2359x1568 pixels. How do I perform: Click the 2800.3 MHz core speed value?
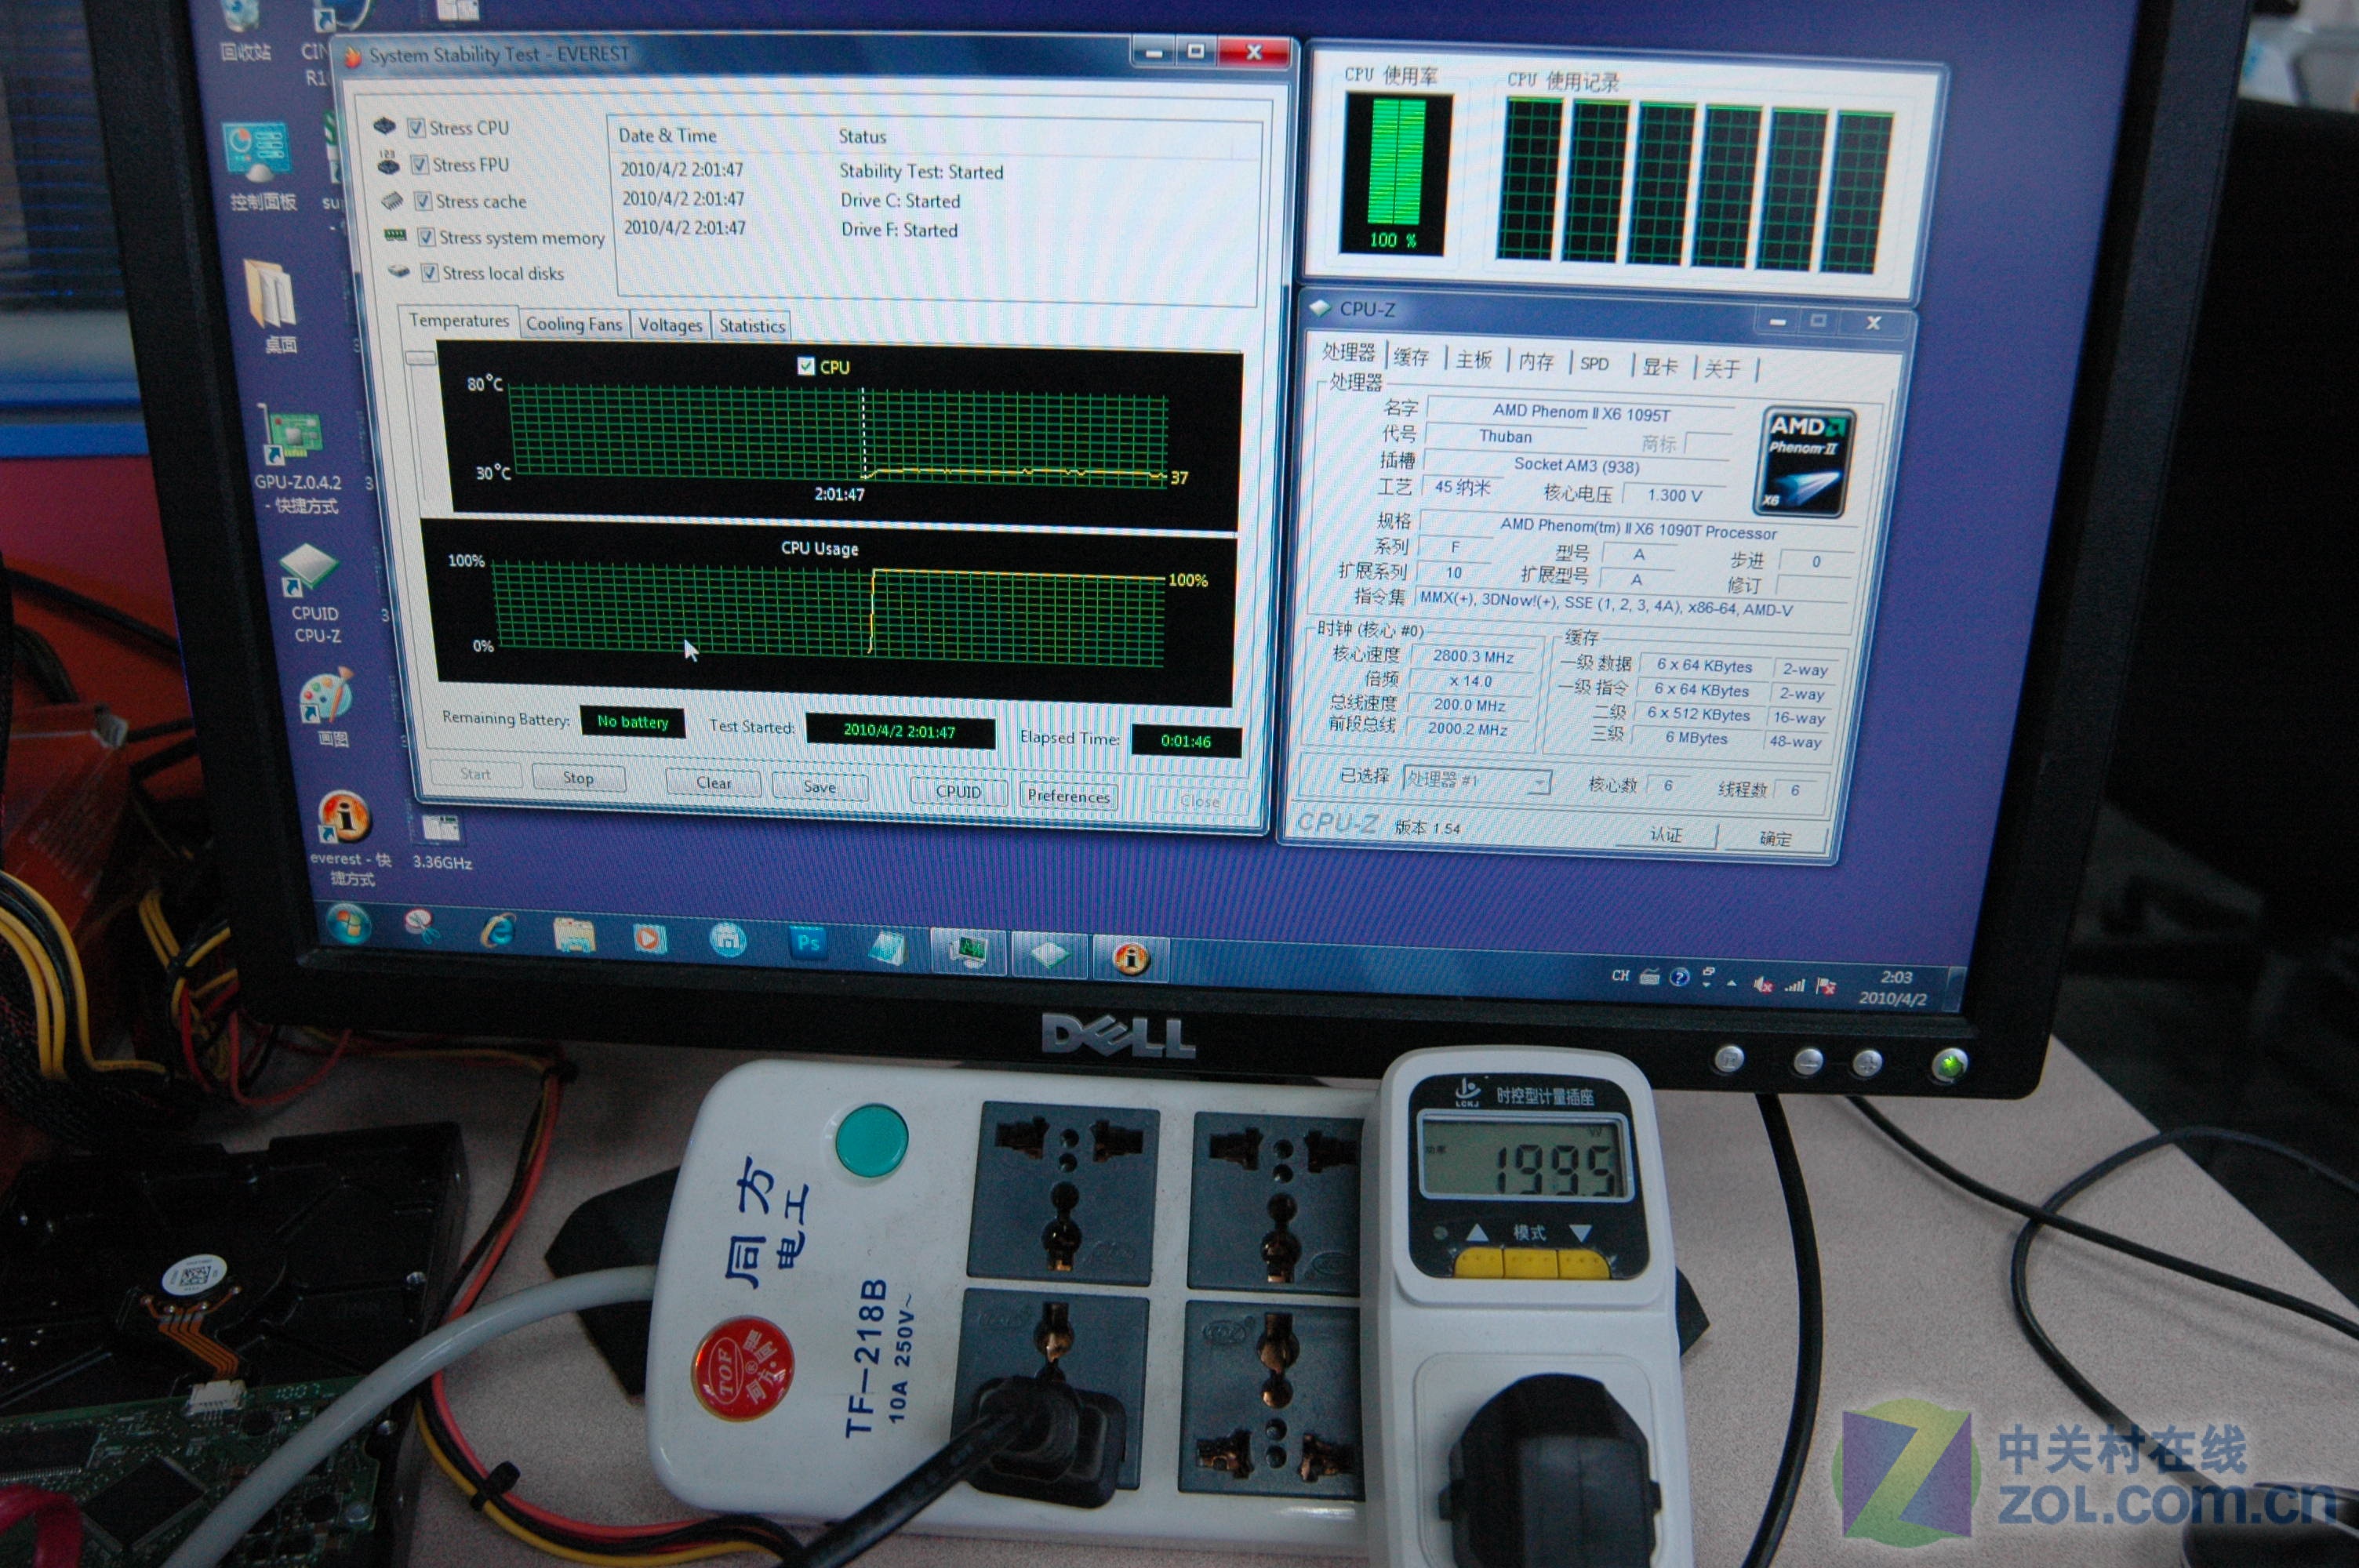(1472, 656)
